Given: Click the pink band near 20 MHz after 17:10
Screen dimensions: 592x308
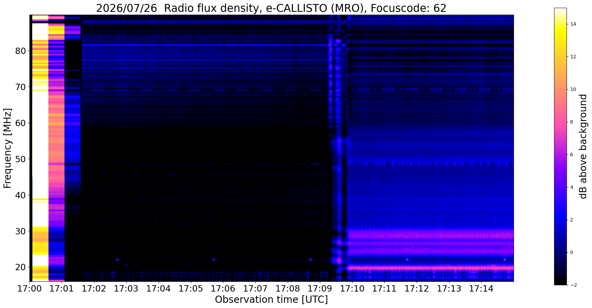Looking at the screenshot, I should click(430, 268).
